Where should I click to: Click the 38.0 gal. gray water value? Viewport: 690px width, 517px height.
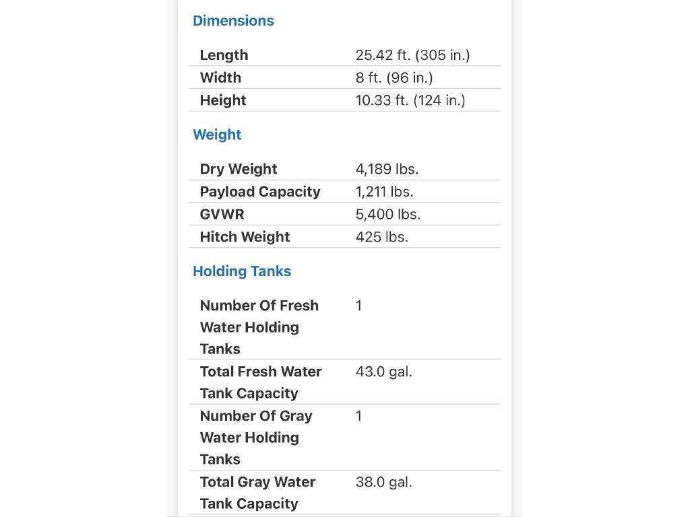coord(383,482)
